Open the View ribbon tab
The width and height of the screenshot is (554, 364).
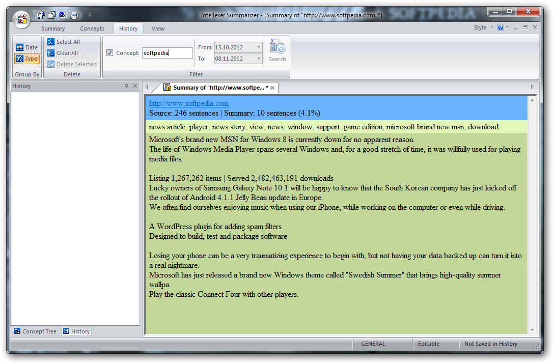(158, 29)
